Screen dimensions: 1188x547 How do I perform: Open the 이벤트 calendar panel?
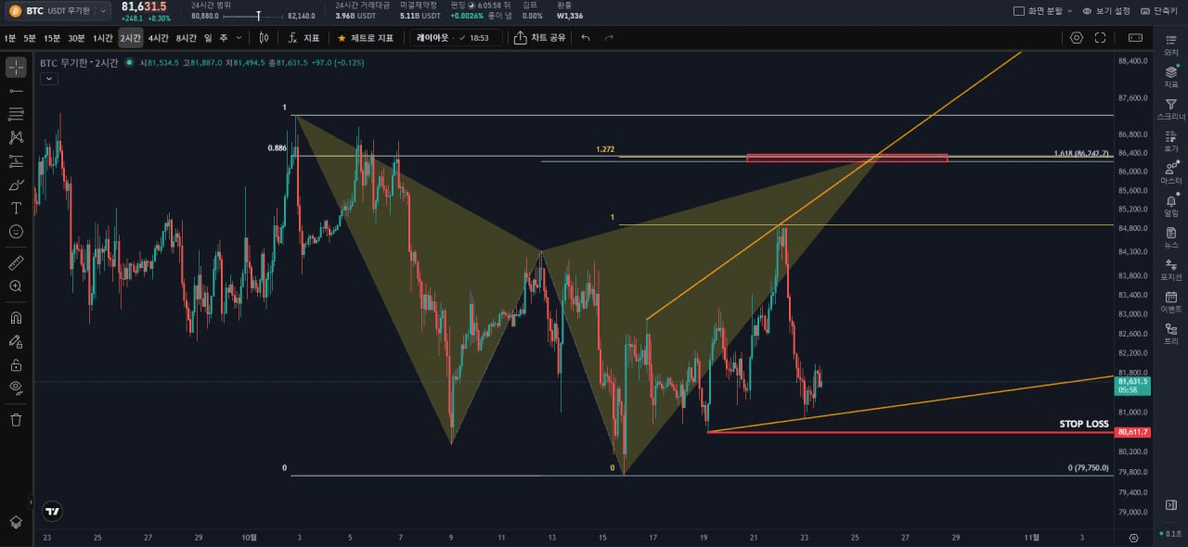tap(1171, 302)
